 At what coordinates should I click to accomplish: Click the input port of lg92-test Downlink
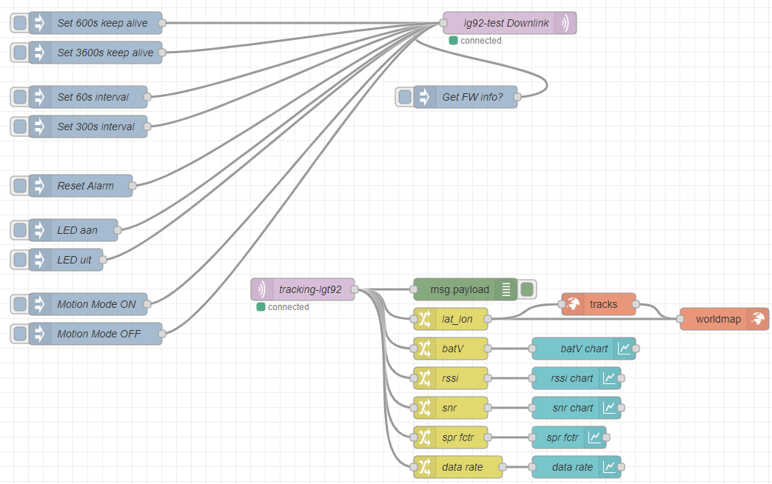[x=443, y=23]
